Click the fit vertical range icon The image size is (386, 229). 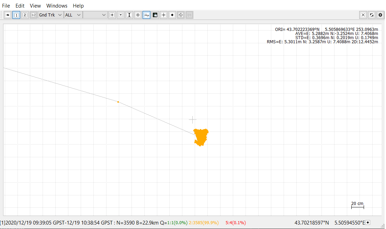coord(129,15)
